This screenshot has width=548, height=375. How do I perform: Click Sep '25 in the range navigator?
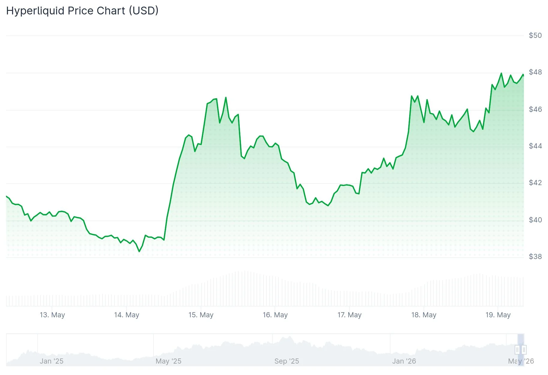[287, 361]
